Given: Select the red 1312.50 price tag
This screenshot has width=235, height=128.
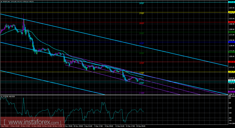Looking at the screenshot, I should (x=231, y=22).
